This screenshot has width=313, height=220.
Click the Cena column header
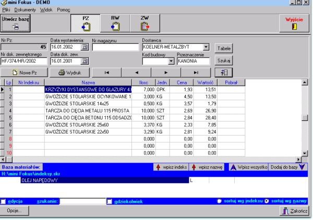[x=182, y=82]
